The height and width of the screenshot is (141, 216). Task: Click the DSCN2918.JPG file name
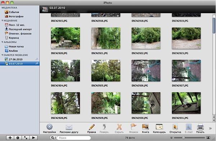140,21
